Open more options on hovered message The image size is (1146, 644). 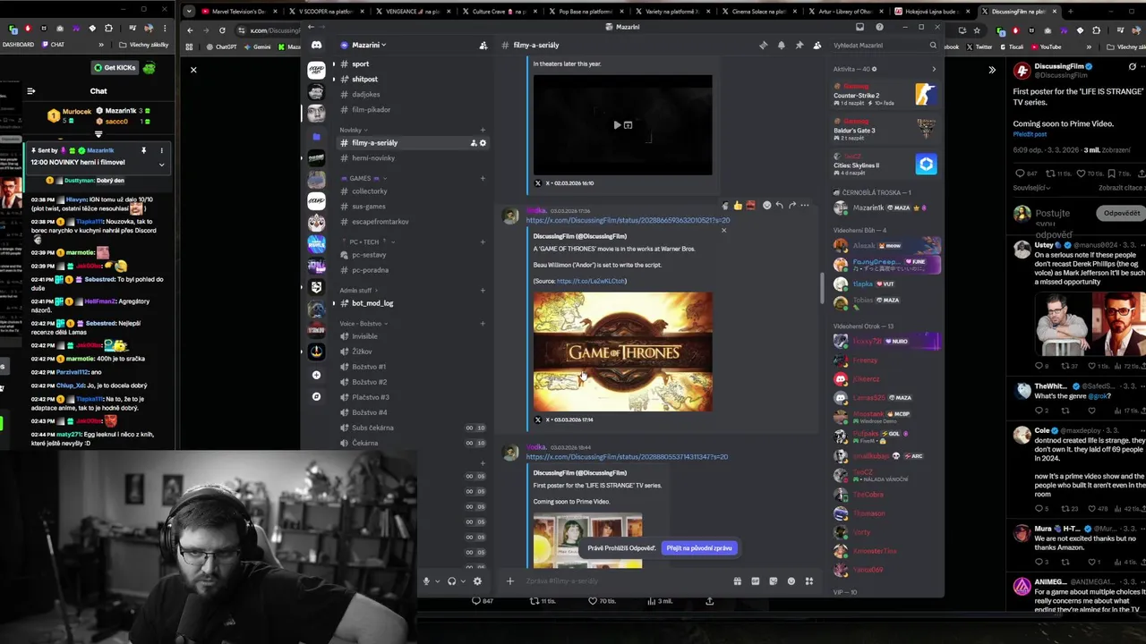click(x=804, y=205)
